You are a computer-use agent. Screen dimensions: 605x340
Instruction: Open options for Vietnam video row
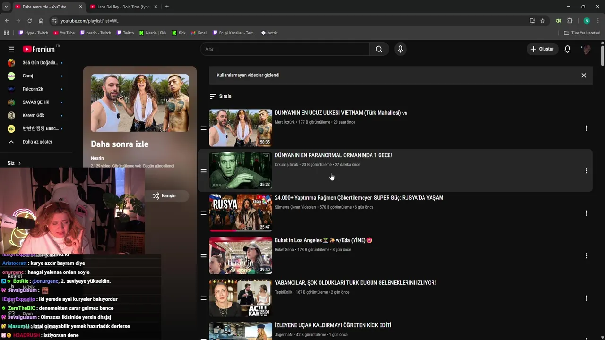586,128
